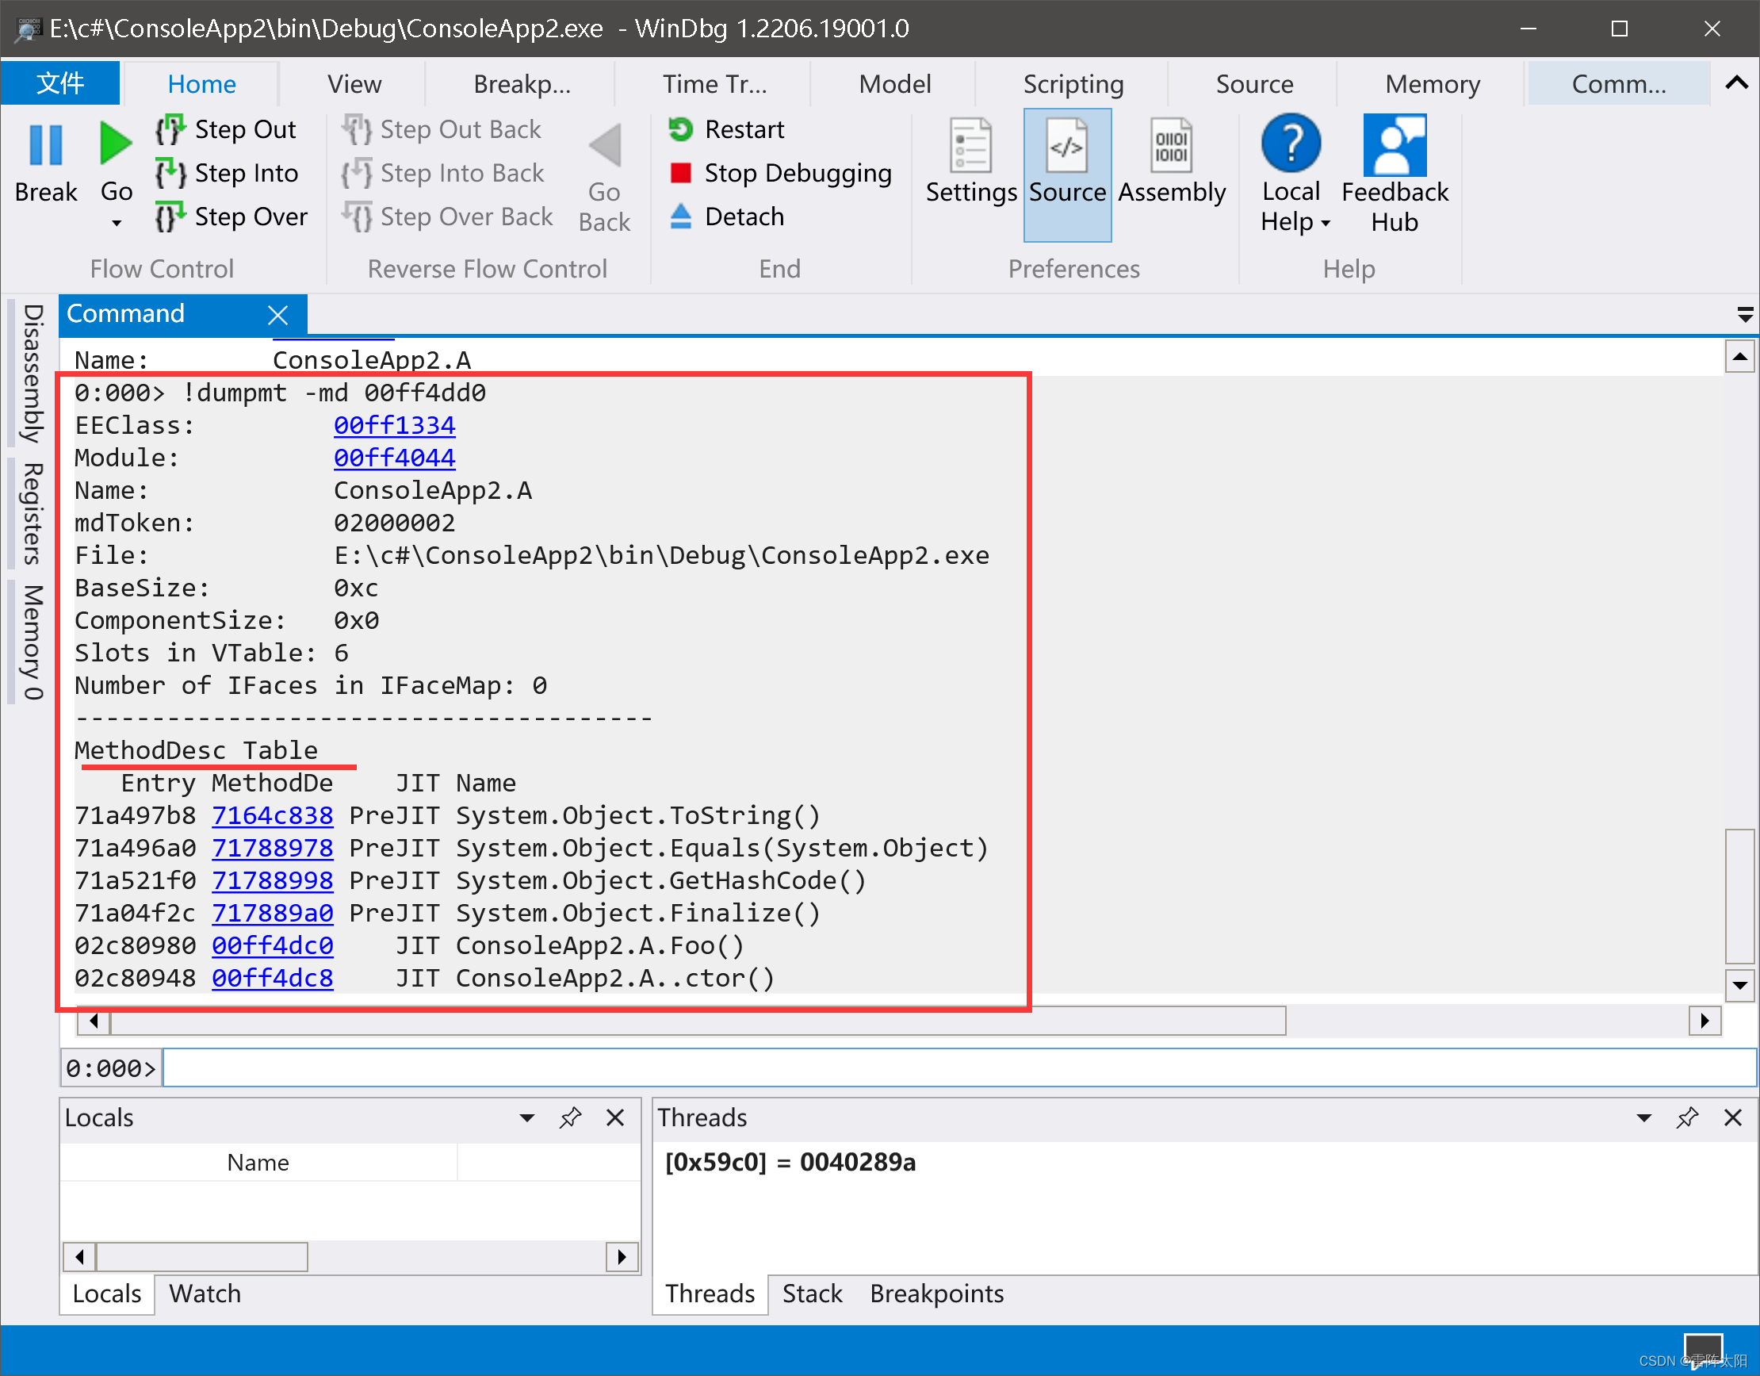Click the red Stop Debugging icon

pyautogui.click(x=681, y=174)
